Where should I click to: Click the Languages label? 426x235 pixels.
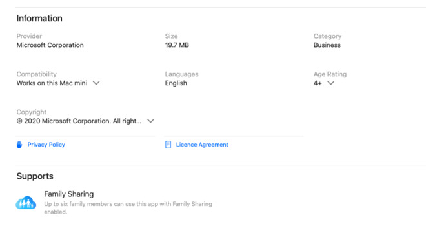point(182,74)
